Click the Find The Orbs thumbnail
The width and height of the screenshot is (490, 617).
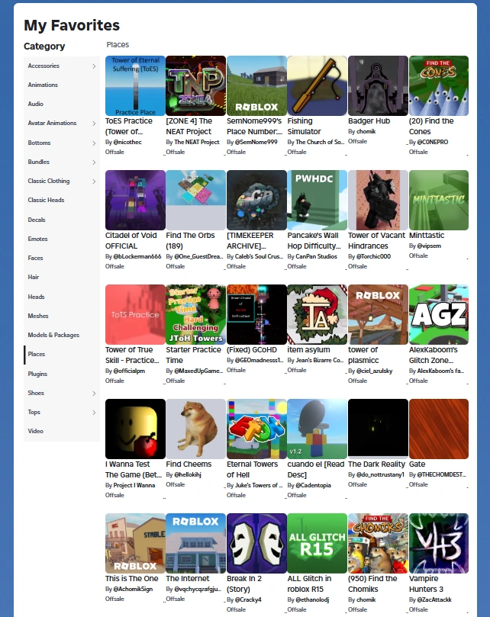pyautogui.click(x=195, y=201)
